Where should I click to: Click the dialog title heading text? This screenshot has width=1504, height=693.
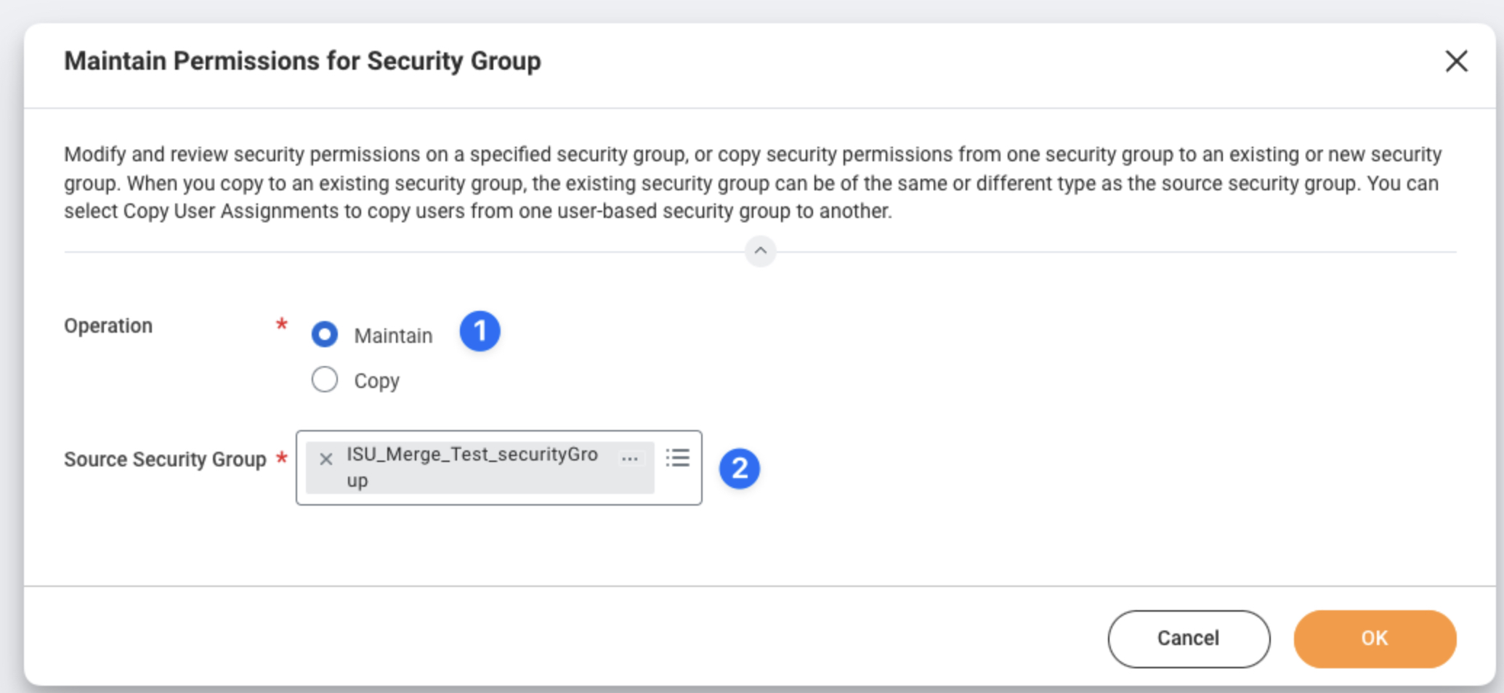(x=302, y=61)
